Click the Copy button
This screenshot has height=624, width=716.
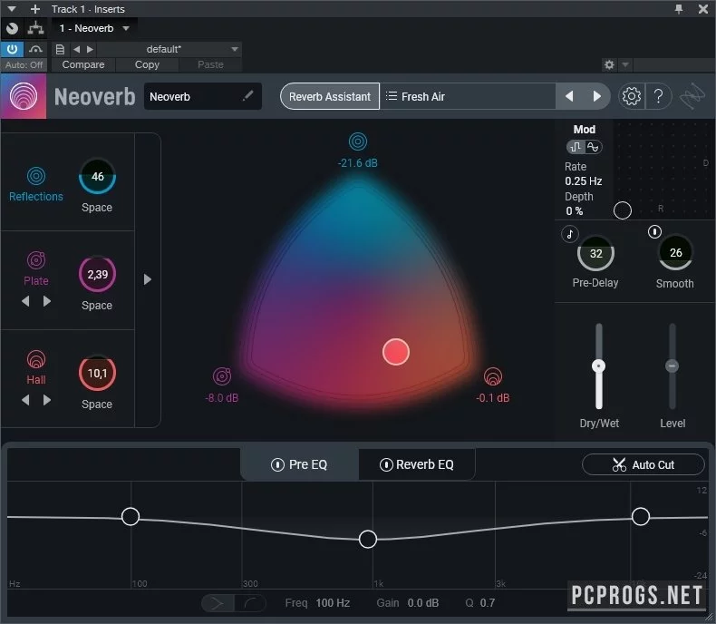click(147, 65)
